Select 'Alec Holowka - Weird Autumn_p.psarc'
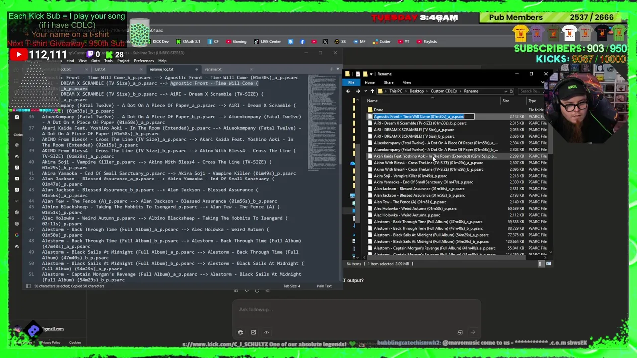The height and width of the screenshot is (358, 637). (x=407, y=215)
